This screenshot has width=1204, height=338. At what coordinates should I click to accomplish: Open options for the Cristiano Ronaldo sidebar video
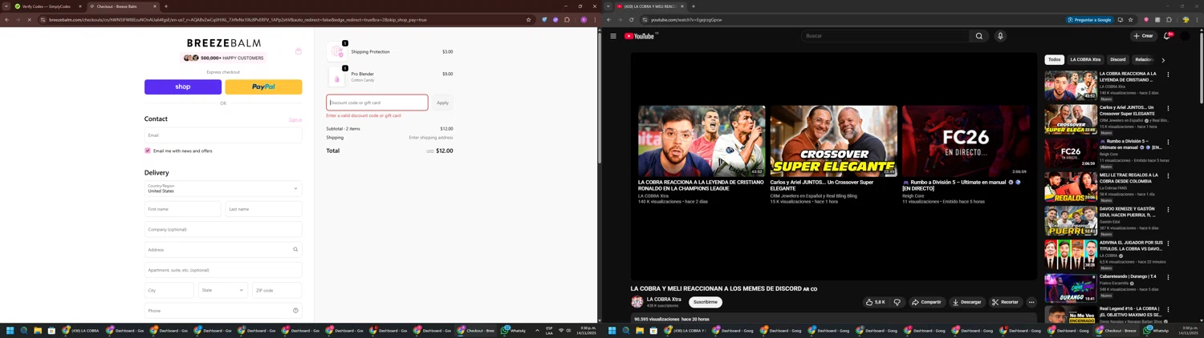[x=1168, y=74]
